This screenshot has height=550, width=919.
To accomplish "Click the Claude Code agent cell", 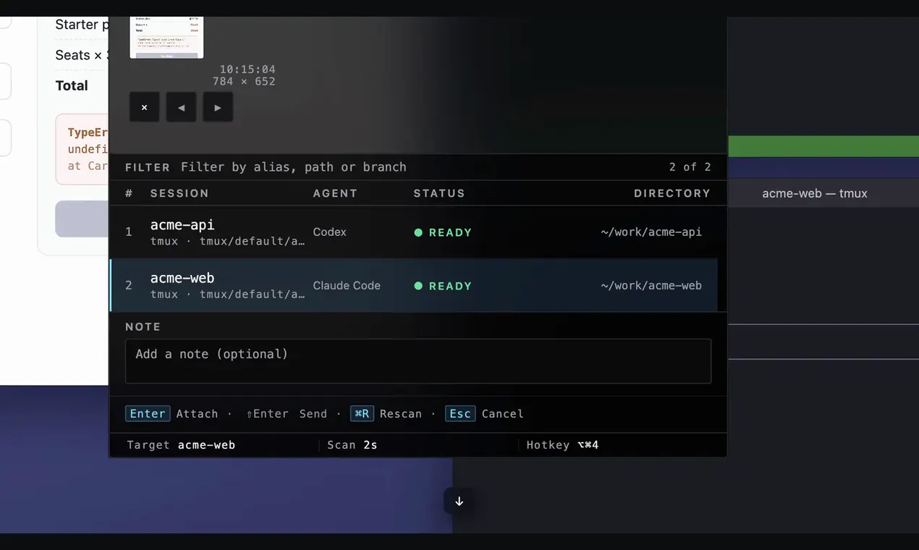I will point(347,286).
